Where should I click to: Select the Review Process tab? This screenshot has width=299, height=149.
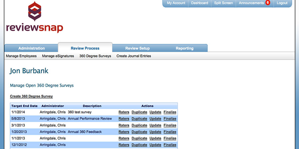(85, 48)
